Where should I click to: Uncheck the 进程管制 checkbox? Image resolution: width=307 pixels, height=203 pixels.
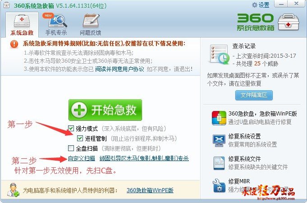[x=80, y=138]
